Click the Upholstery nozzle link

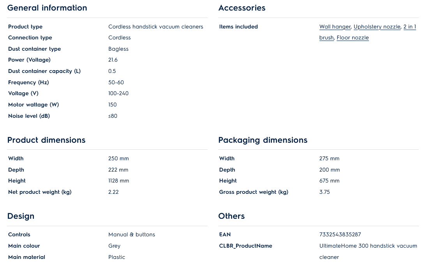coord(377,27)
